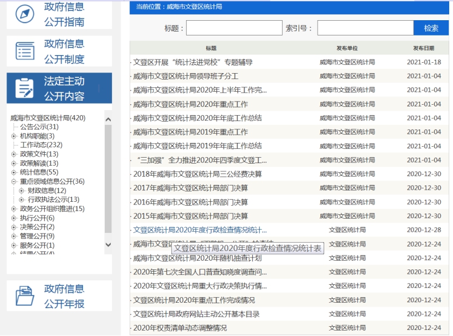Click the list icon for 政府信息公开制度
Image resolution: width=453 pixels, height=336 pixels.
25,51
